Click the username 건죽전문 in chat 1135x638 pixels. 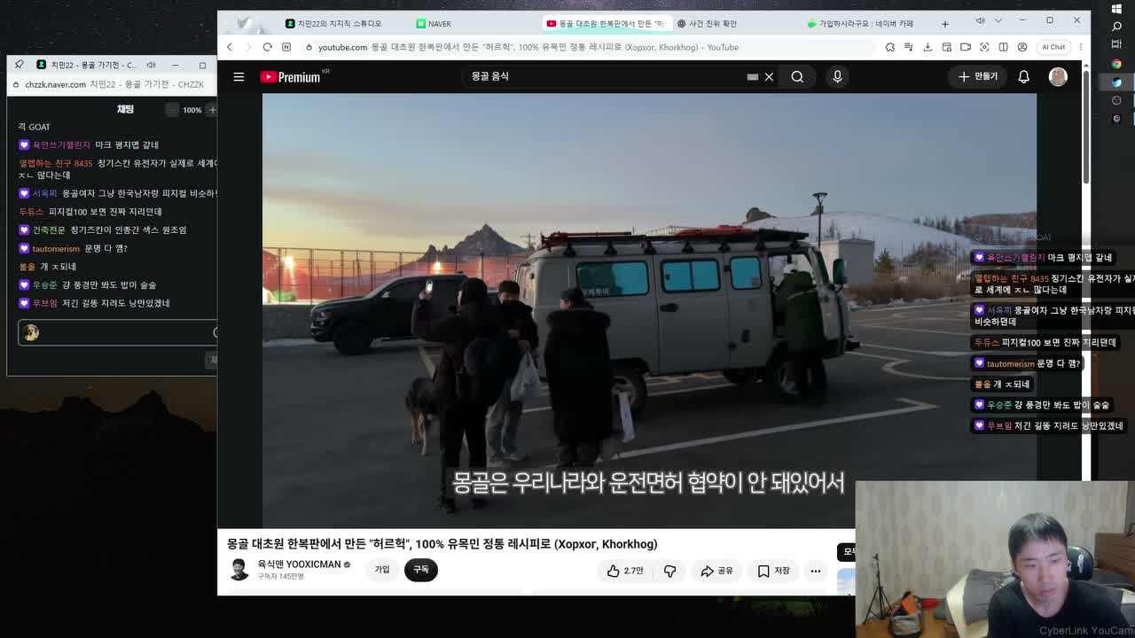pos(49,230)
